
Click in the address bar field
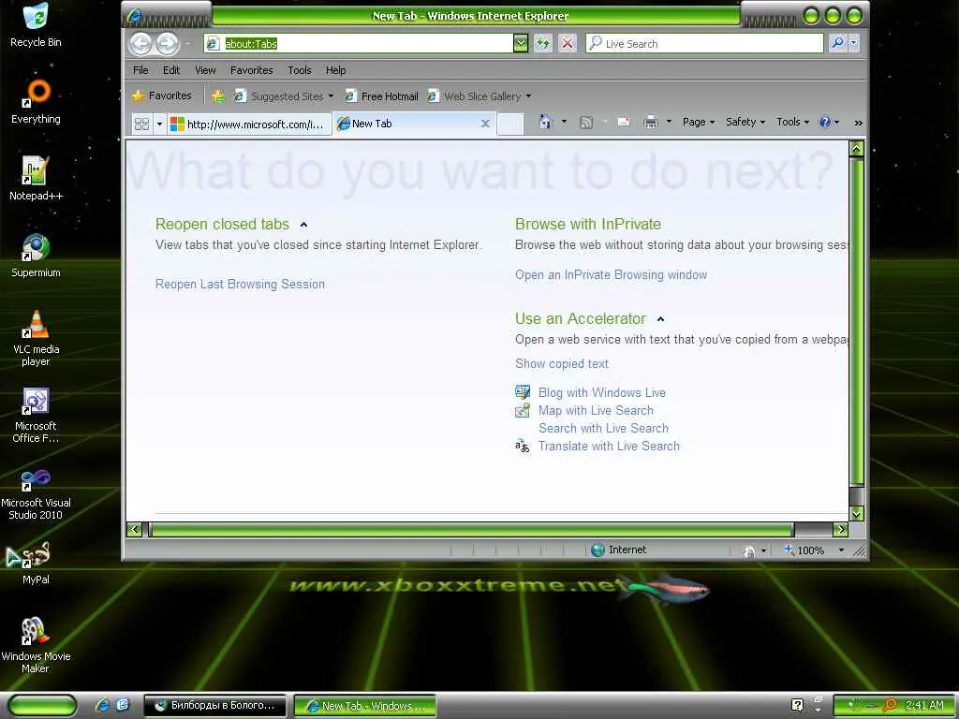(359, 43)
